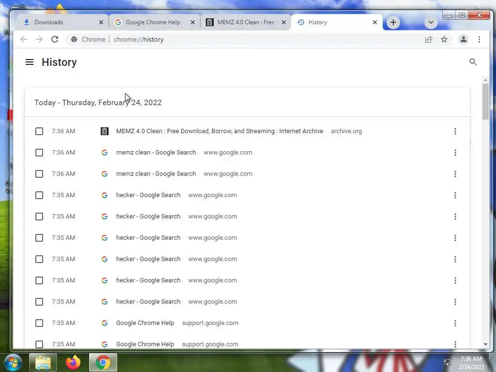This screenshot has width=496, height=372.
Task: Click the browser back arrow
Action: [x=24, y=39]
